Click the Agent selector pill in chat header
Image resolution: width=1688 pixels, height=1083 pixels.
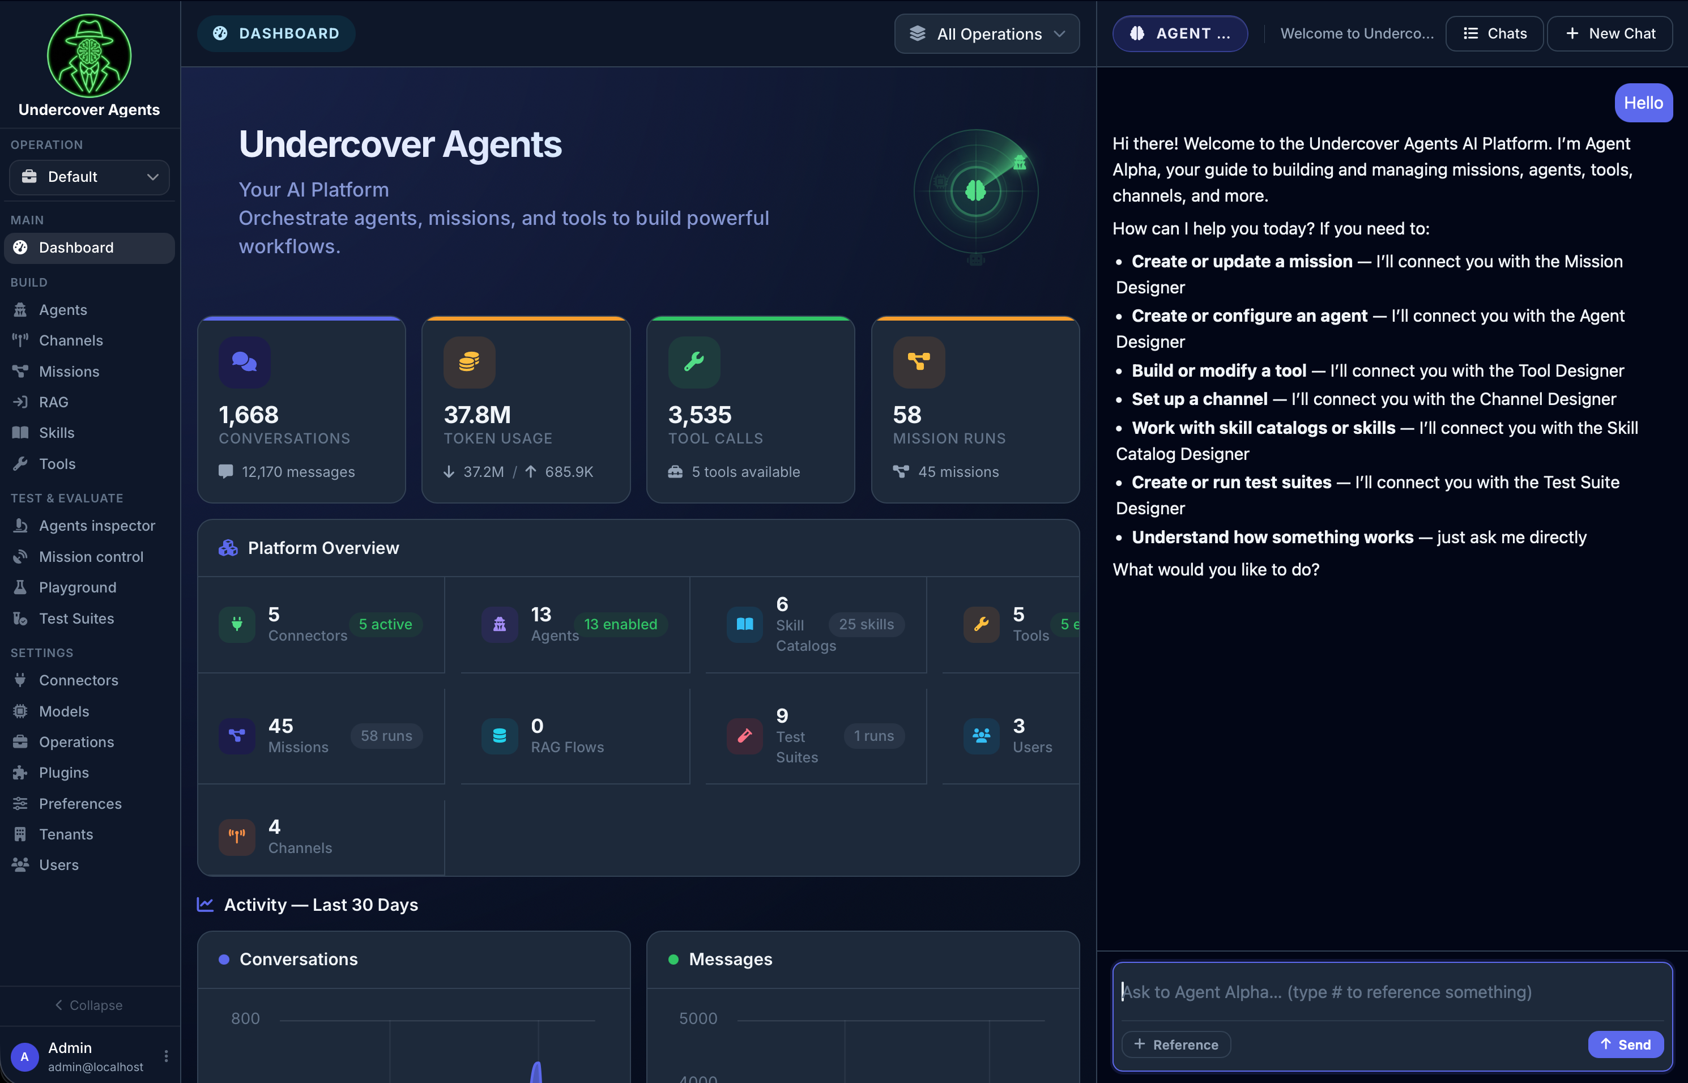coord(1180,33)
